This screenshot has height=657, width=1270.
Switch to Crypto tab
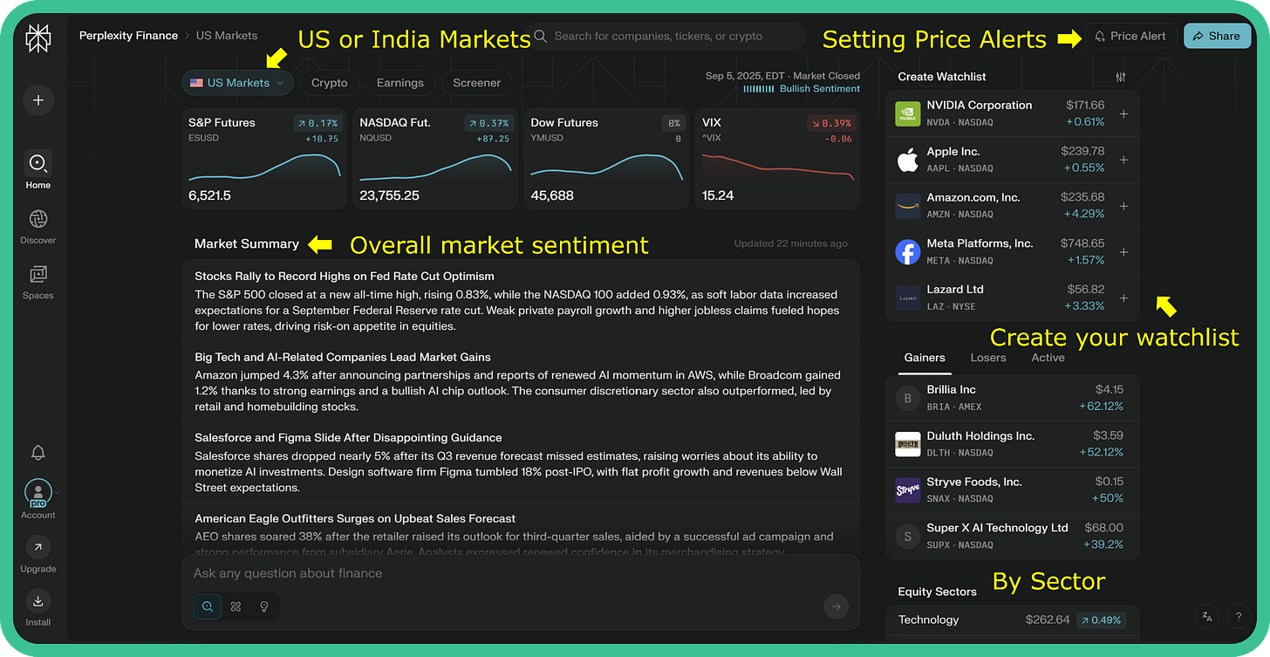coord(330,83)
